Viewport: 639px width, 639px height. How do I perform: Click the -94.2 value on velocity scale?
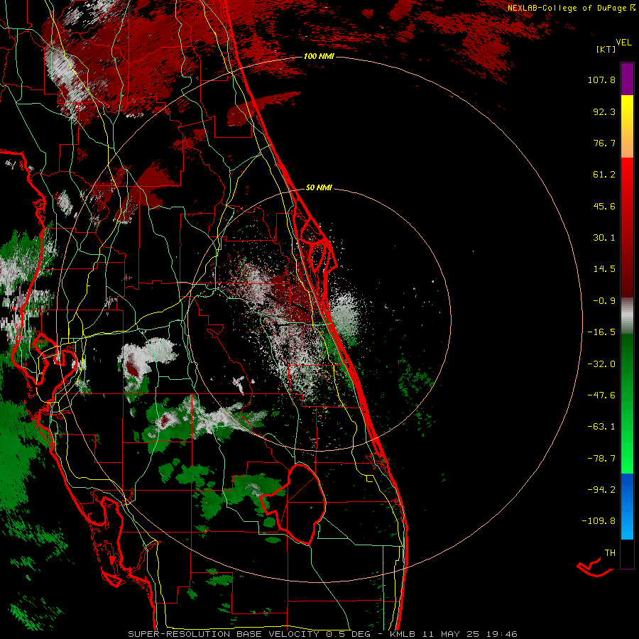coord(601,490)
